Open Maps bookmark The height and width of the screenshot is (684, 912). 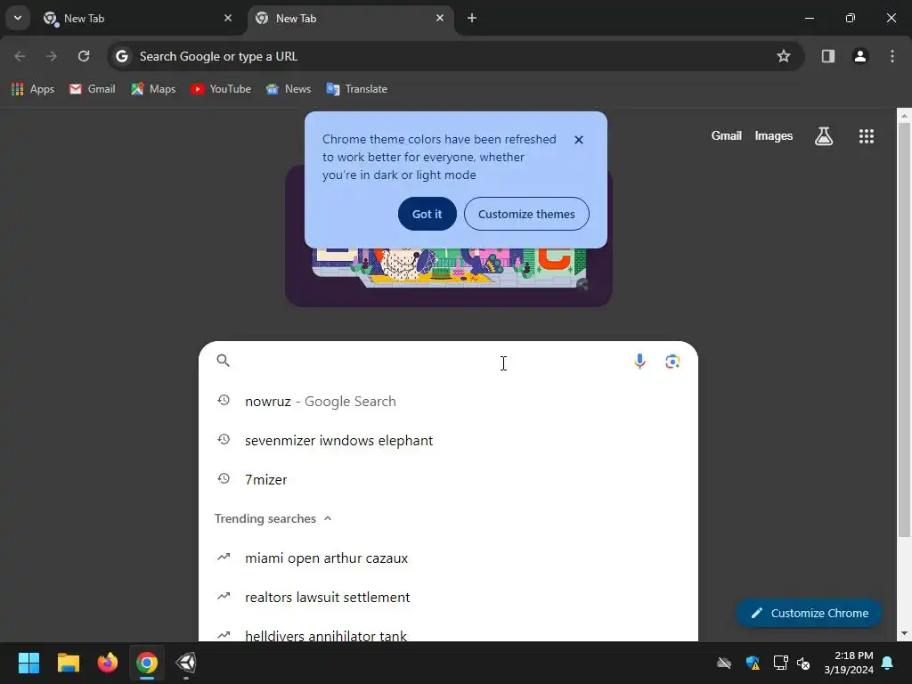click(153, 89)
